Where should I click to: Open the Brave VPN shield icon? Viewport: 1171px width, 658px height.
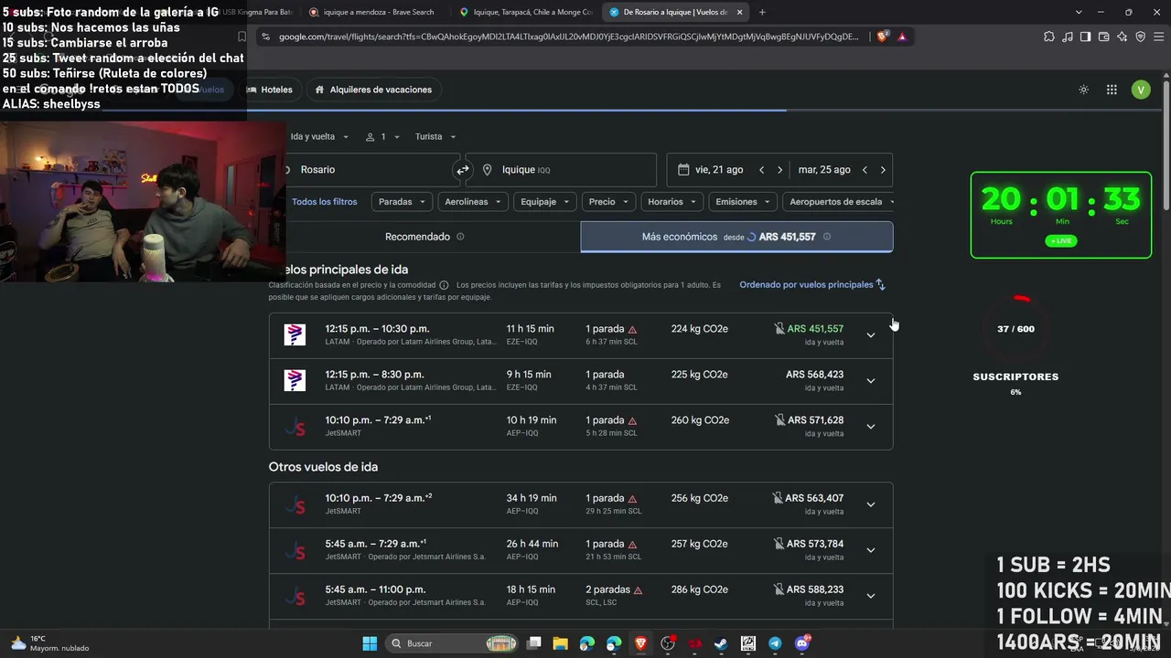tap(1140, 37)
